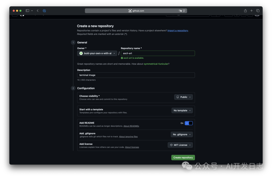Click the 'Configuration' section heading
The width and height of the screenshot is (272, 177).
pos(86,88)
